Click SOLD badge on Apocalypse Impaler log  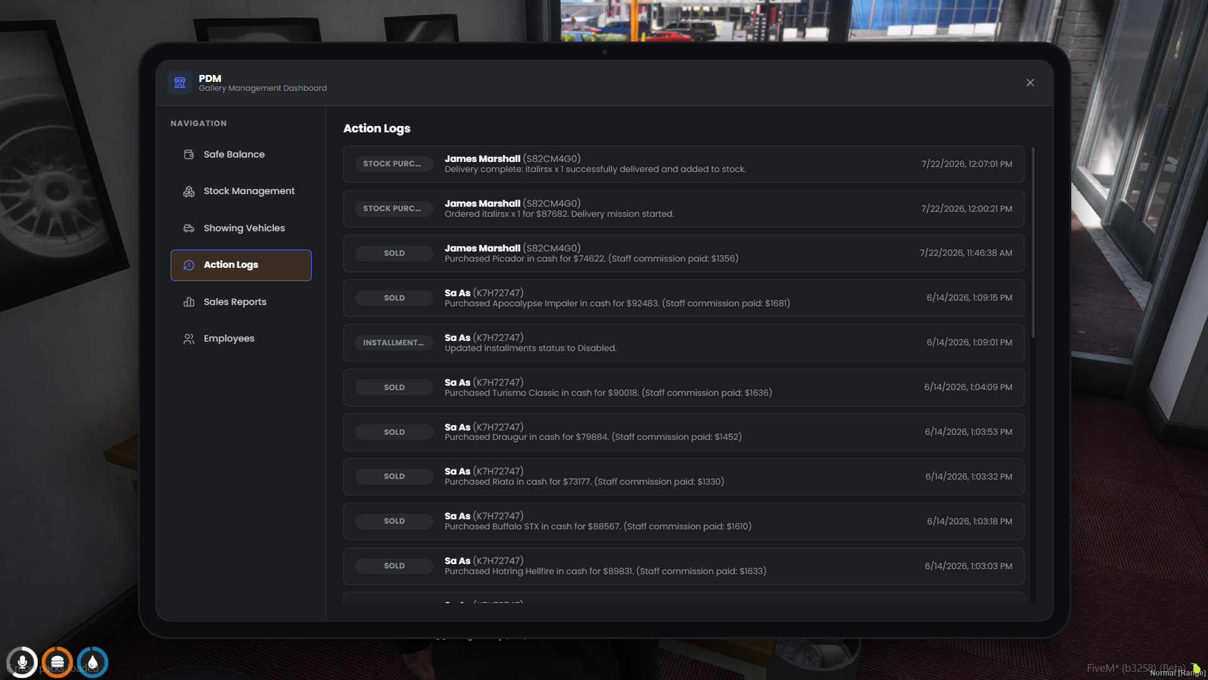point(394,298)
